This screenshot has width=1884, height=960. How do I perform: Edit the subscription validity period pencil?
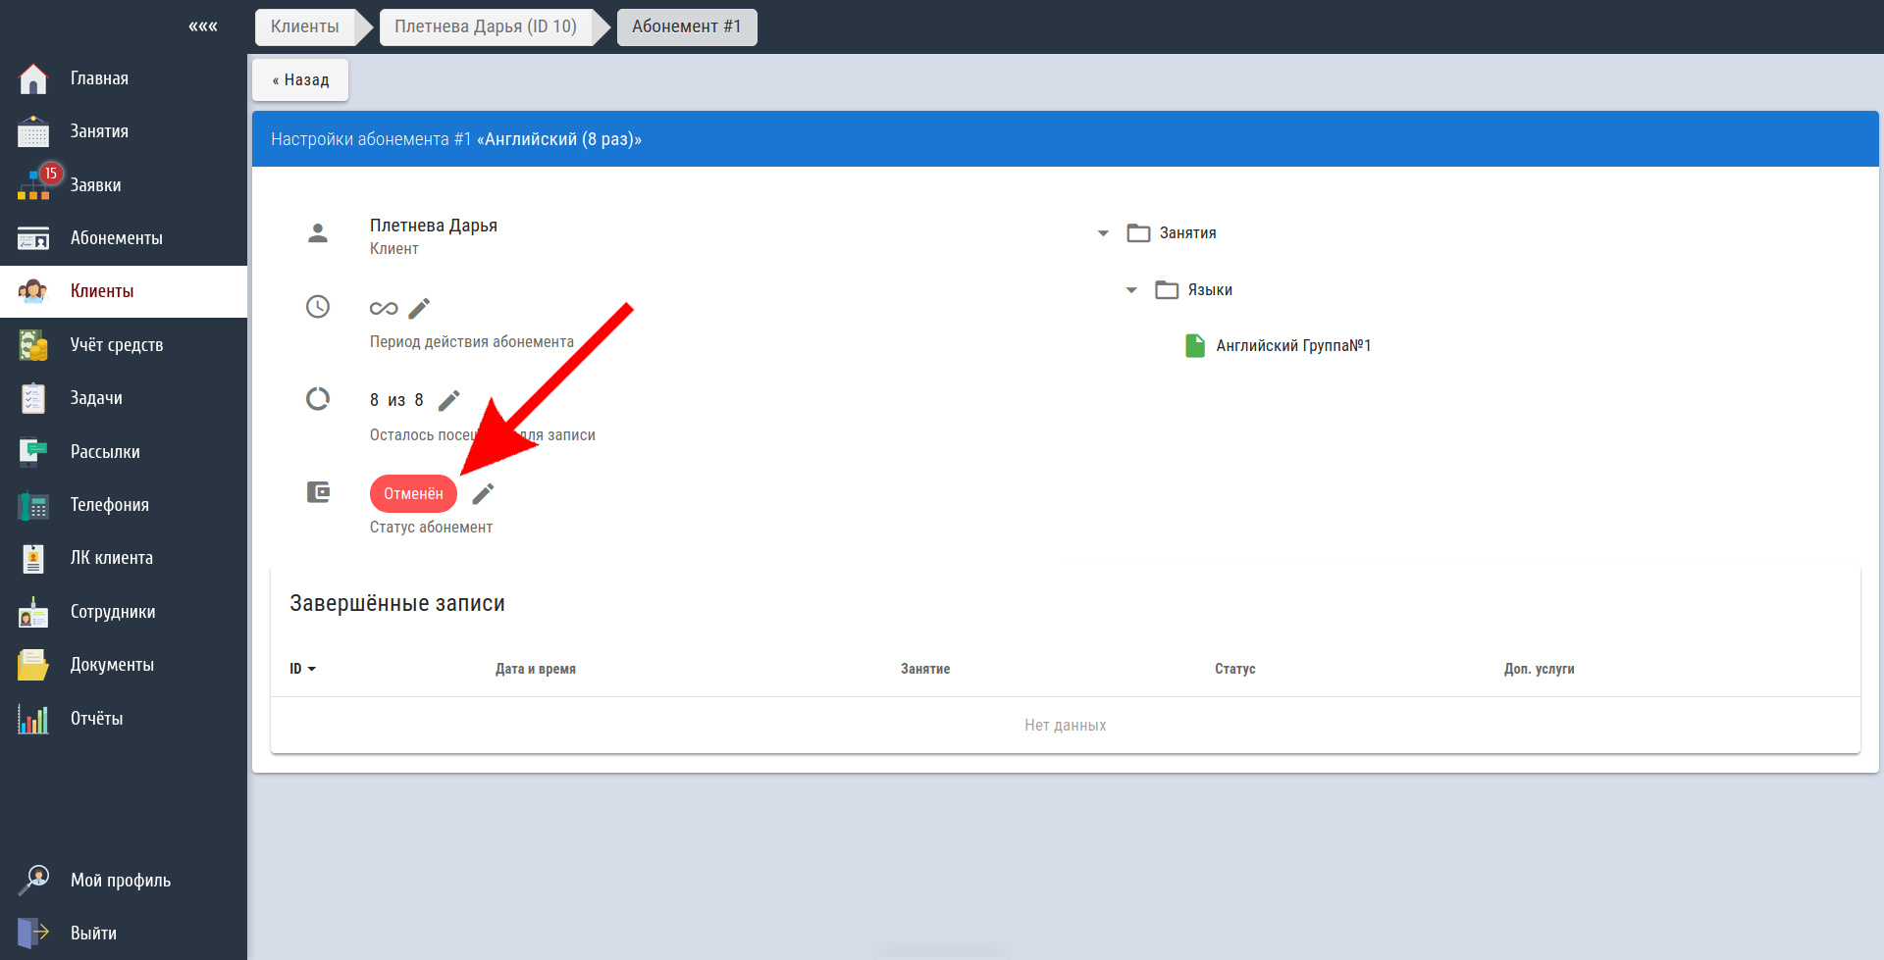coord(419,309)
